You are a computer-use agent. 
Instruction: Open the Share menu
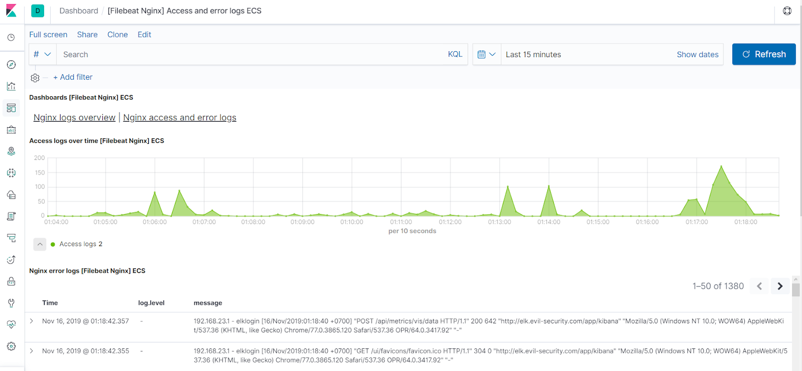click(x=87, y=35)
